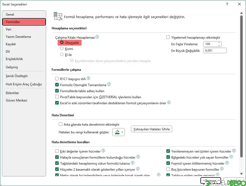The width and height of the screenshot is (246, 186).
Task: Go to the Kaydet category
Action: (x=24, y=44)
